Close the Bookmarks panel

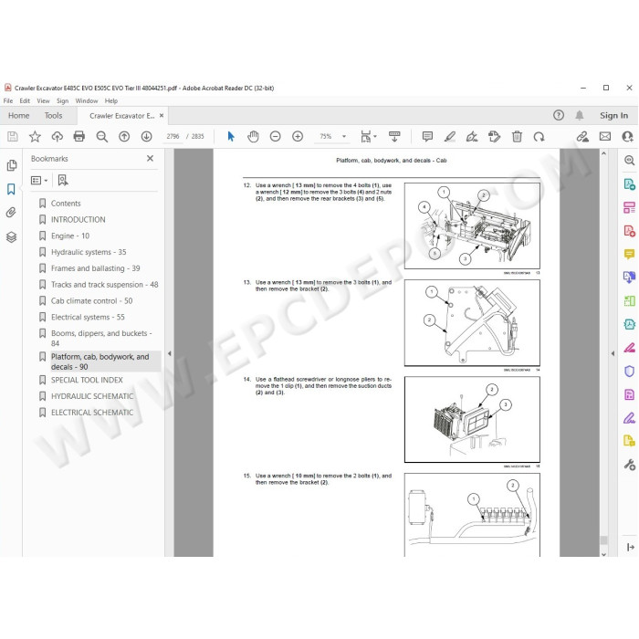pos(150,158)
